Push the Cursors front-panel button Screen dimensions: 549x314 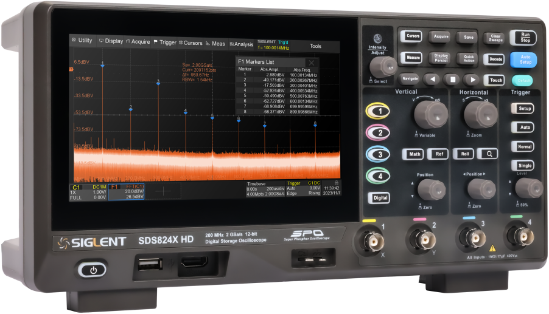tap(413, 36)
